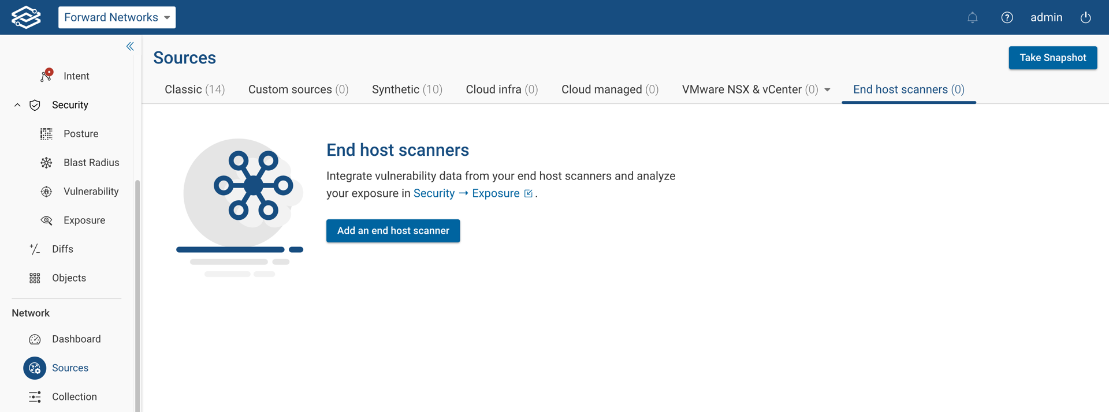Click Add an end host scanner

393,231
